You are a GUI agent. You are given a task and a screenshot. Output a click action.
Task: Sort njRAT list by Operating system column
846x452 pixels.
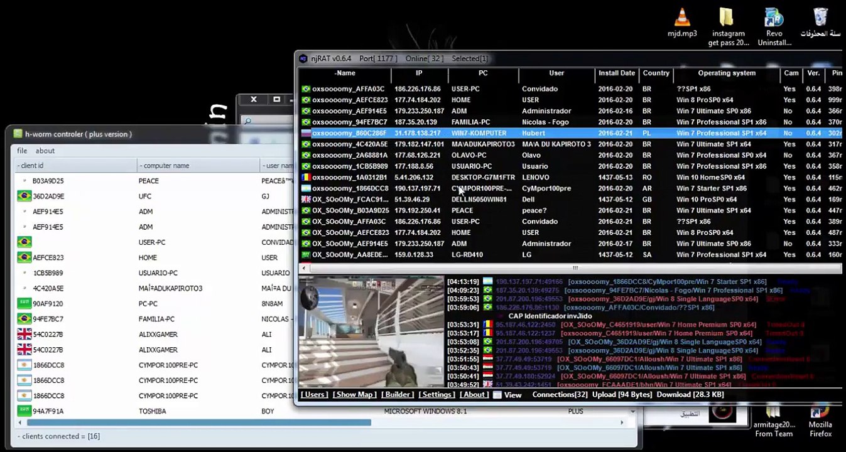(727, 73)
